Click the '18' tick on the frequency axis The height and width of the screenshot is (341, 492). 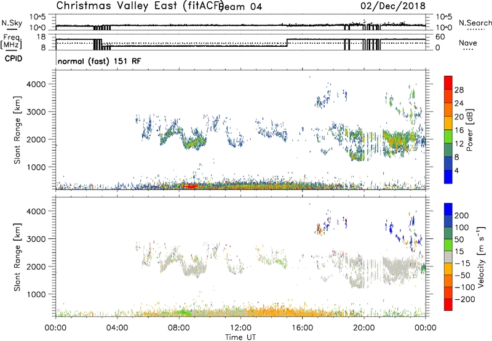pyautogui.click(x=41, y=37)
